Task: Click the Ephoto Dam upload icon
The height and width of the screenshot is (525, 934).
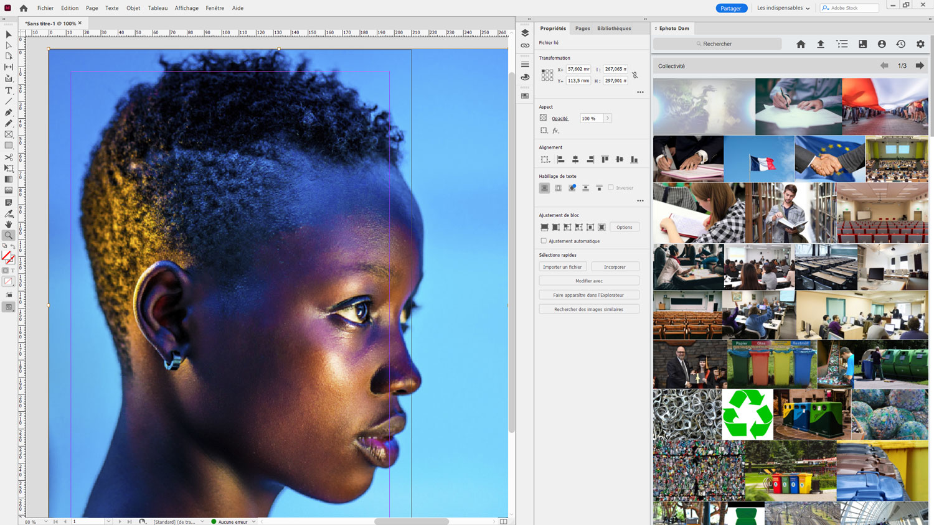Action: coord(821,44)
